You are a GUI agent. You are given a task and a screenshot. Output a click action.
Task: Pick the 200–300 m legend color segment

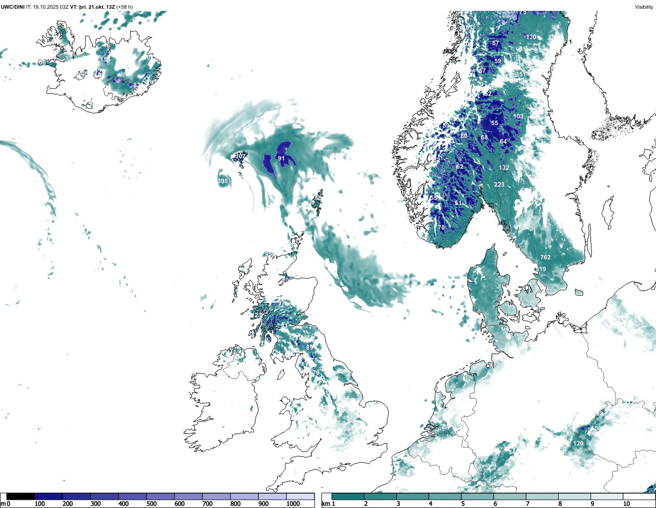coord(76,497)
